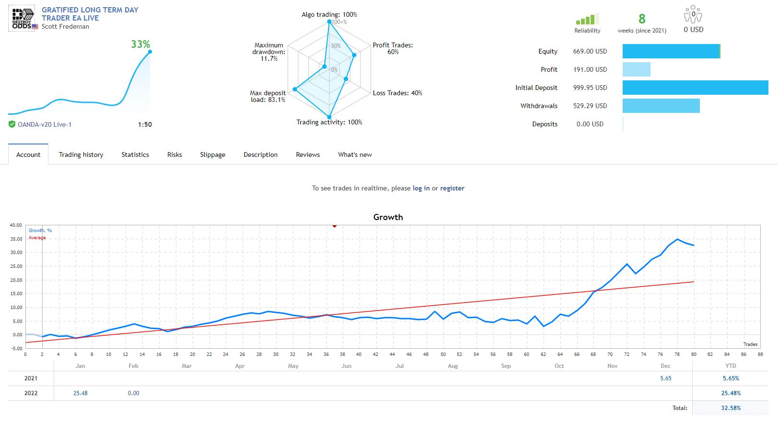This screenshot has width=778, height=421.
Task: View the Description tab
Action: 260,155
